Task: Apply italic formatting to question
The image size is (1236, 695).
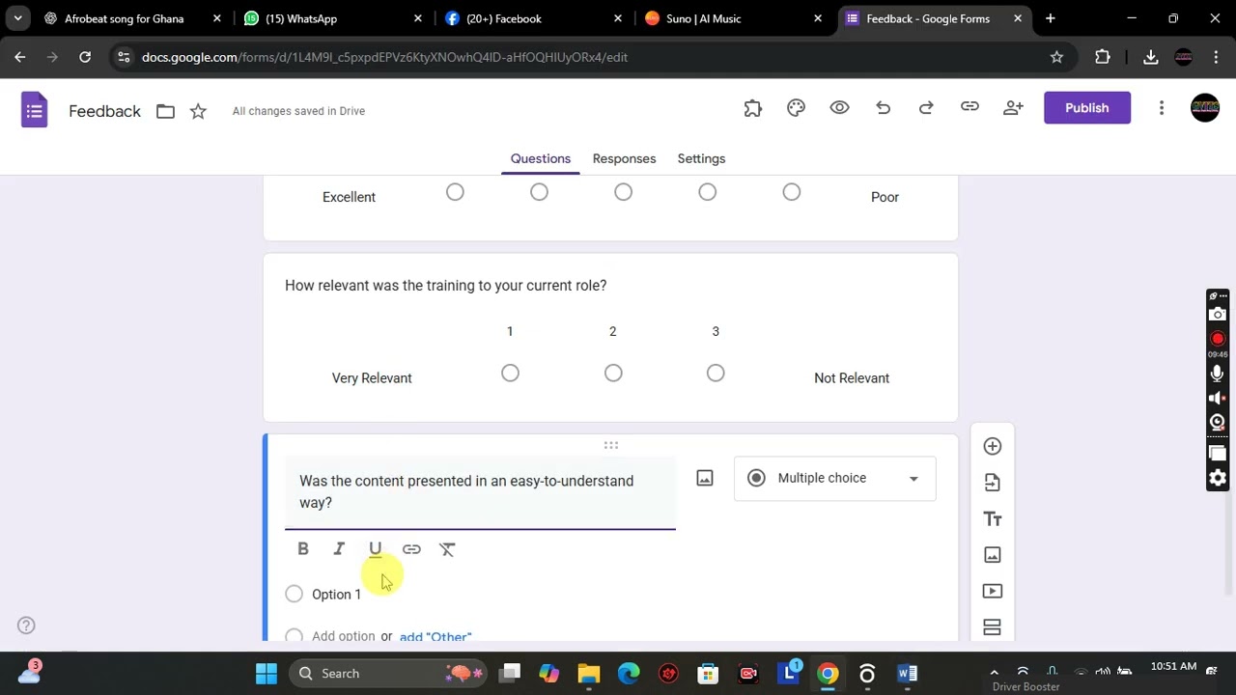Action: [339, 549]
